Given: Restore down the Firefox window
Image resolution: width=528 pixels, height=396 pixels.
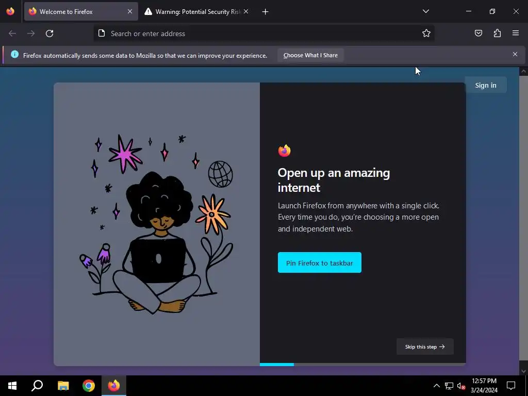Looking at the screenshot, I should click(492, 11).
